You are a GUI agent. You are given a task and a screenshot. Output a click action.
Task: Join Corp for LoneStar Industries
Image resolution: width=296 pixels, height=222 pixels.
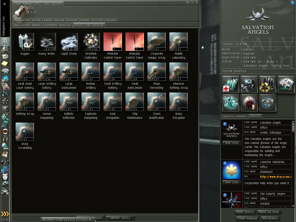pos(232,182)
